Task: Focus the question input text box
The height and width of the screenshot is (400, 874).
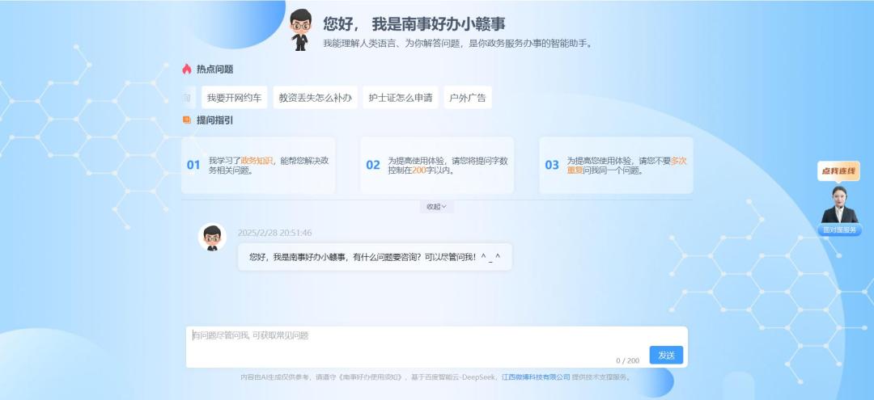Action: (x=436, y=347)
